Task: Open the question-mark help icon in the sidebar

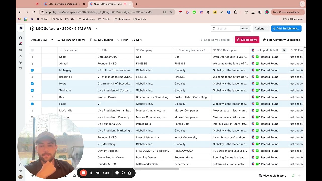Action: coord(20,62)
